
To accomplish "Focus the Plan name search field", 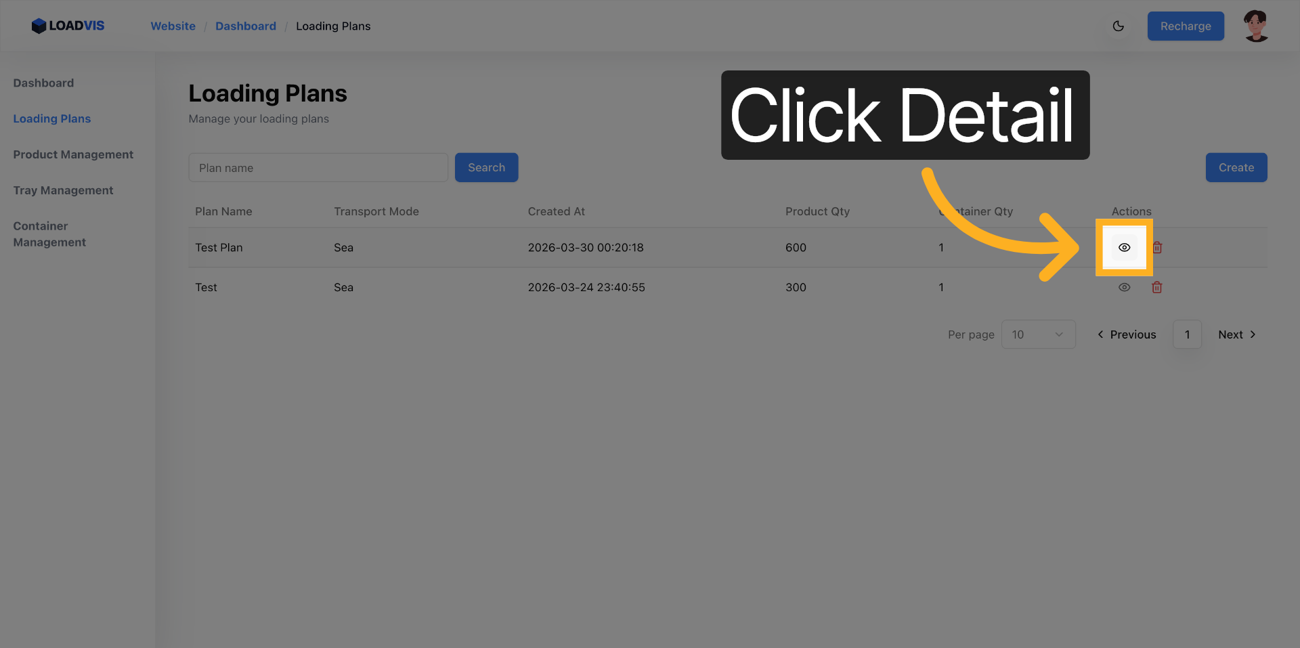I will [x=318, y=168].
